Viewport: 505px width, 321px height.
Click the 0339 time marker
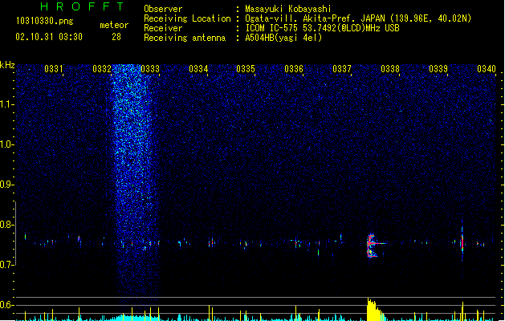click(x=438, y=69)
